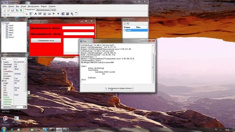This screenshot has height=132, width=235.
Task: Create a new form with the toolbar icon
Action: pos(4,10)
